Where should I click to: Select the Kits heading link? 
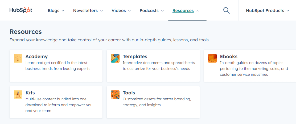tap(30, 93)
